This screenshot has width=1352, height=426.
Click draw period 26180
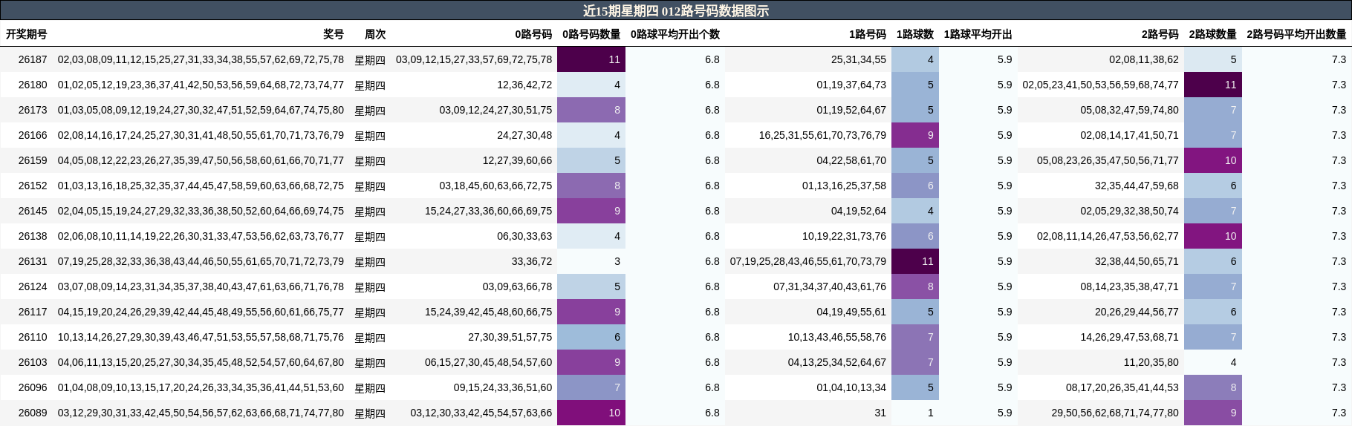coord(33,85)
